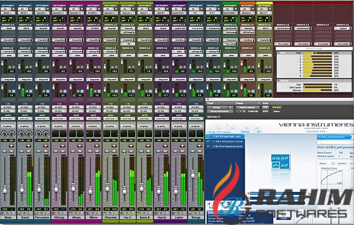Mute the XMove track
The height and width of the screenshot is (225, 354).
pyautogui.click(x=97, y=151)
